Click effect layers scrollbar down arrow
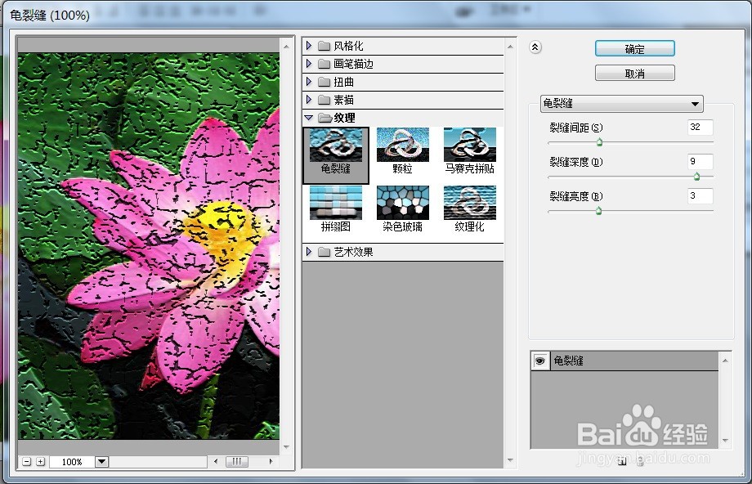Screen dimensions: 752x484 (725, 441)
